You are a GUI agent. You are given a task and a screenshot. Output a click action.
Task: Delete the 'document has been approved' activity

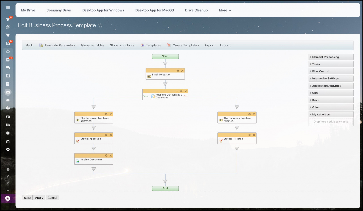point(111,114)
